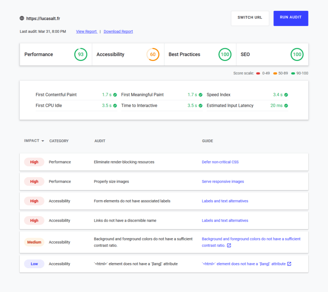The image size is (328, 292).
Task: Click the 'First CPU Idle' label
Action: [x=49, y=106]
